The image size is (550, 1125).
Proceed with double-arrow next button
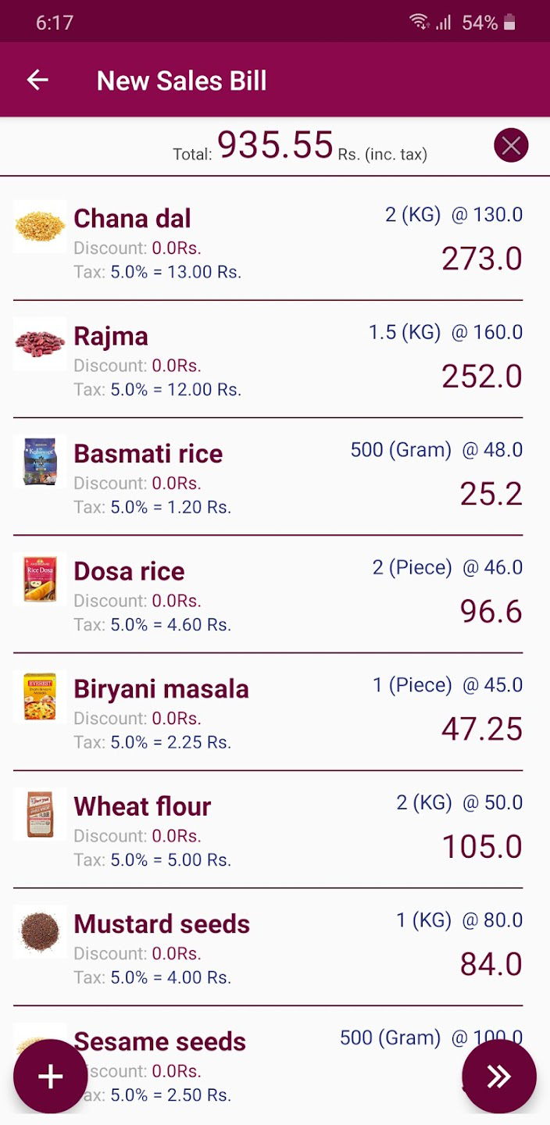(x=498, y=1077)
